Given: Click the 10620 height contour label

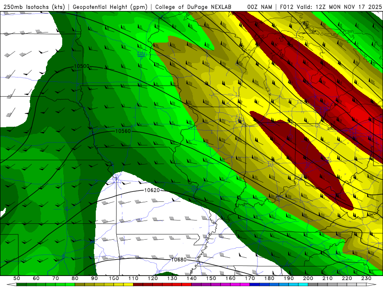Looking at the screenshot, I should (x=152, y=190).
